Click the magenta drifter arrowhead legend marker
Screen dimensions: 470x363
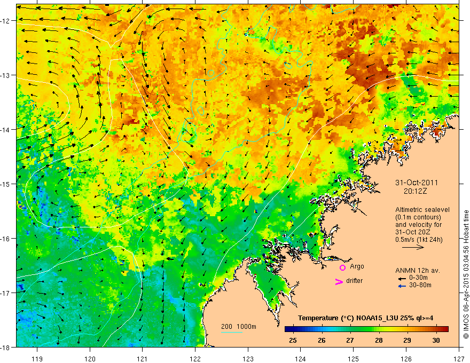(x=339, y=281)
